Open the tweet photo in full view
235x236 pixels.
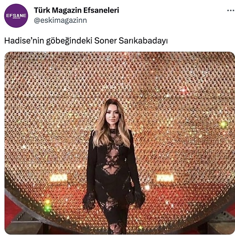pyautogui.click(x=120, y=143)
